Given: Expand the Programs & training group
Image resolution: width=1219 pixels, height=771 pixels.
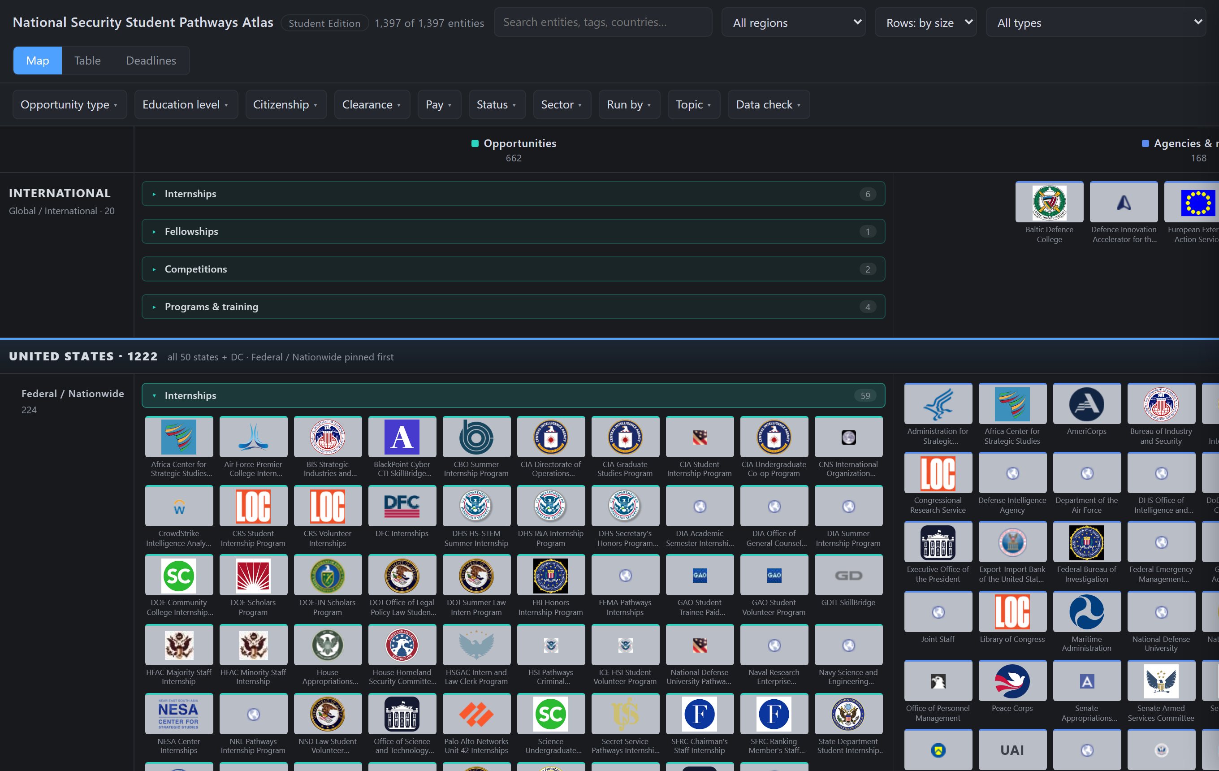Looking at the screenshot, I should [x=513, y=307].
